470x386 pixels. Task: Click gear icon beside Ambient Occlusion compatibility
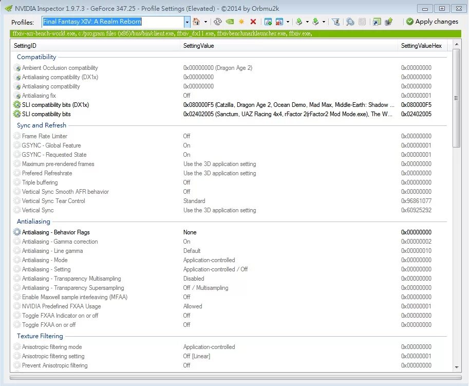(x=17, y=68)
